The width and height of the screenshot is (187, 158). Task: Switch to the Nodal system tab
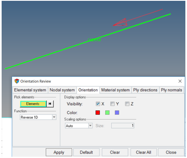coord(62,90)
